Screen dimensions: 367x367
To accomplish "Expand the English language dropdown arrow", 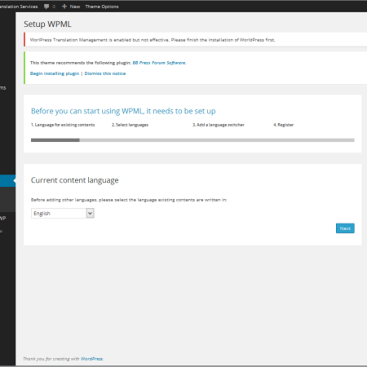I will point(90,214).
